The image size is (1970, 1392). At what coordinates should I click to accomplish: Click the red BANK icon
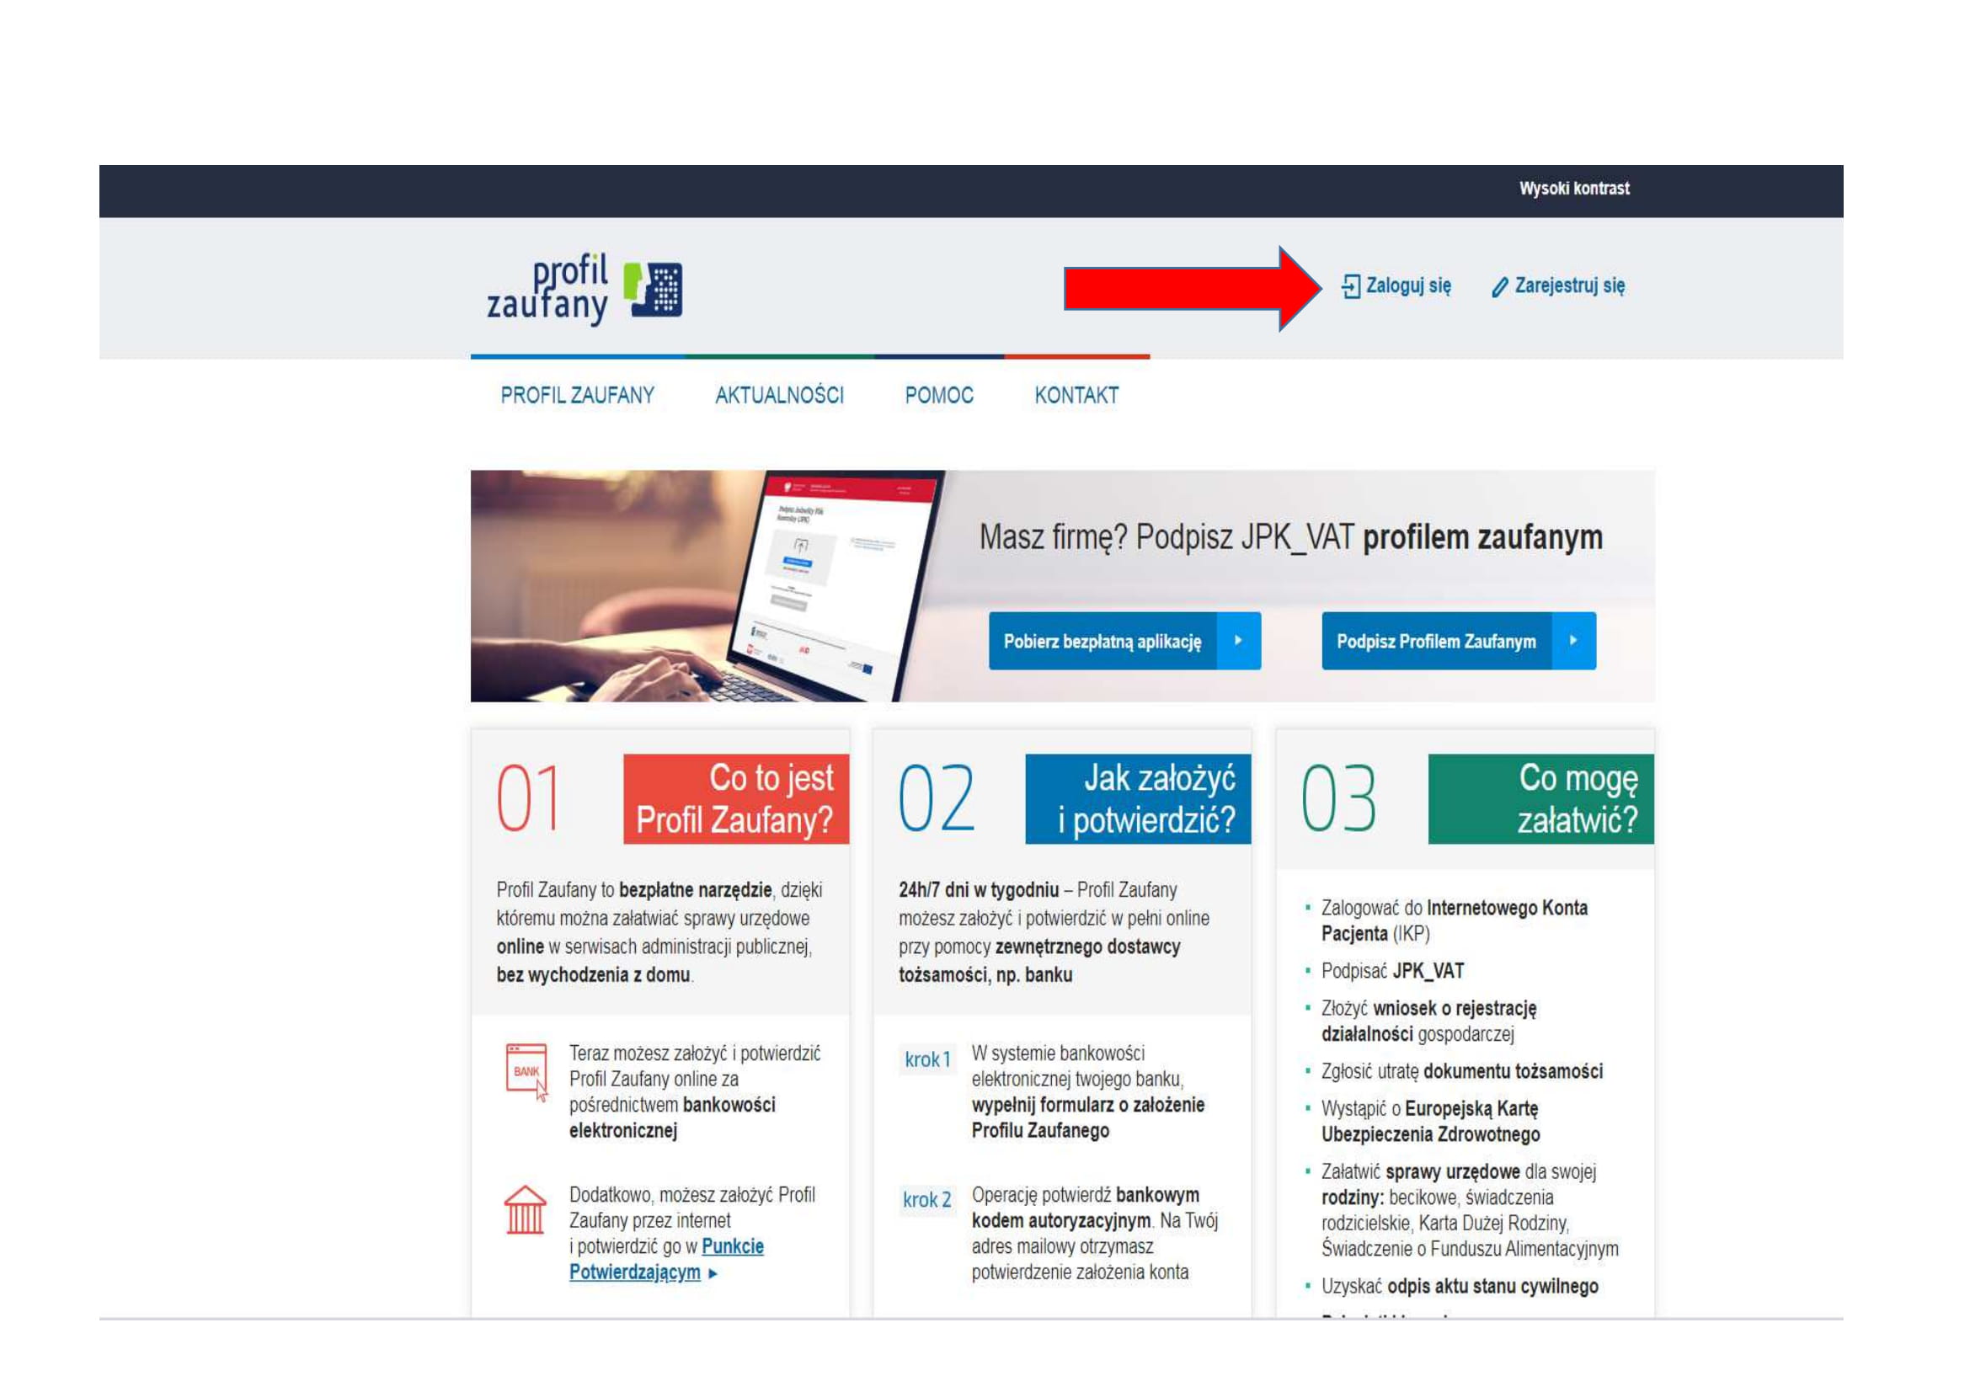click(526, 1072)
